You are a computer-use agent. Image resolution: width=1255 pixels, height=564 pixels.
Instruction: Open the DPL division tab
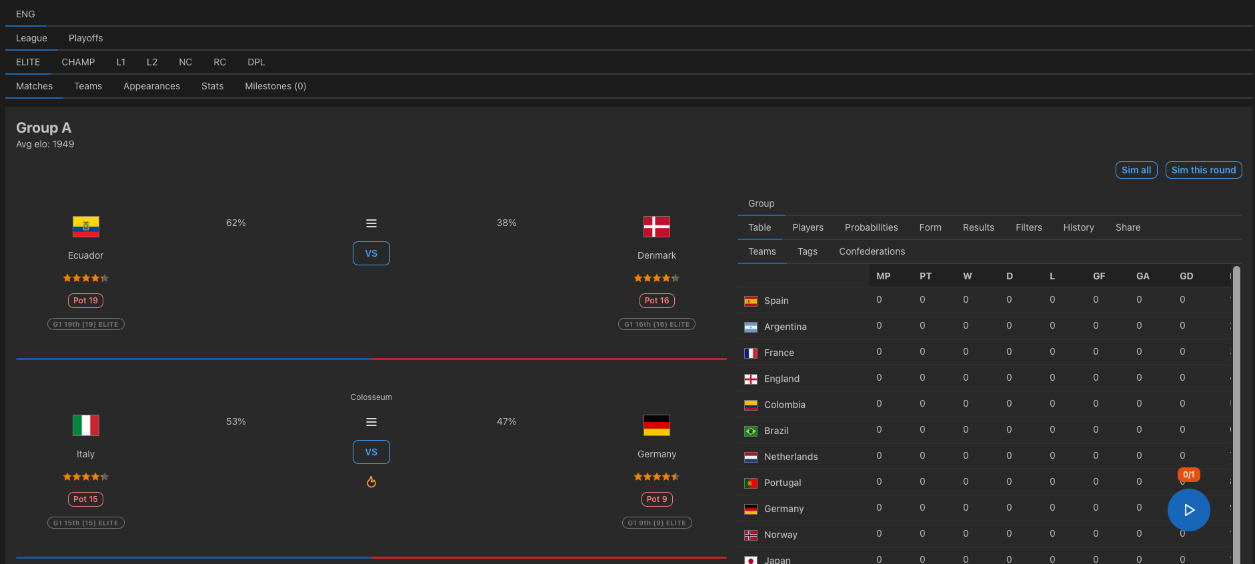pyautogui.click(x=256, y=62)
